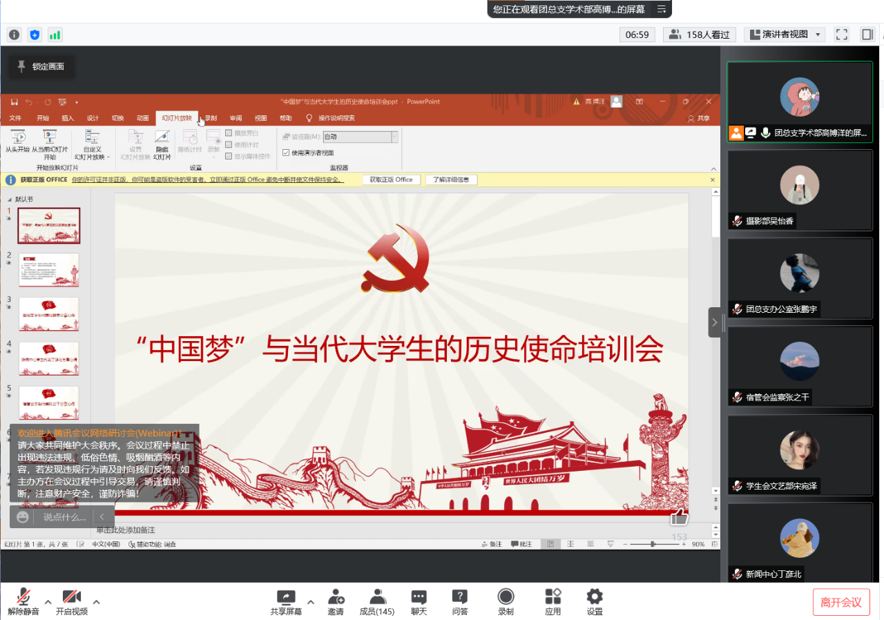Open the 设计 ribbon tab
The width and height of the screenshot is (884, 620).
click(x=93, y=118)
